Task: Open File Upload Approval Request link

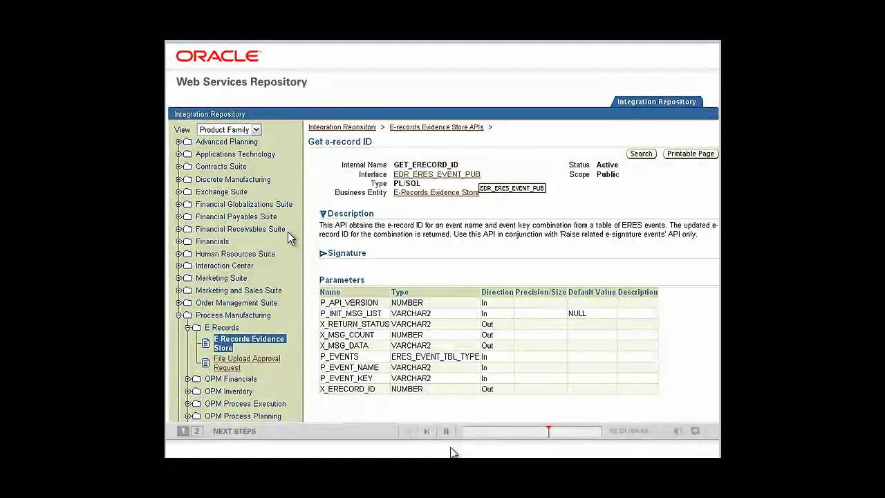Action: click(247, 362)
